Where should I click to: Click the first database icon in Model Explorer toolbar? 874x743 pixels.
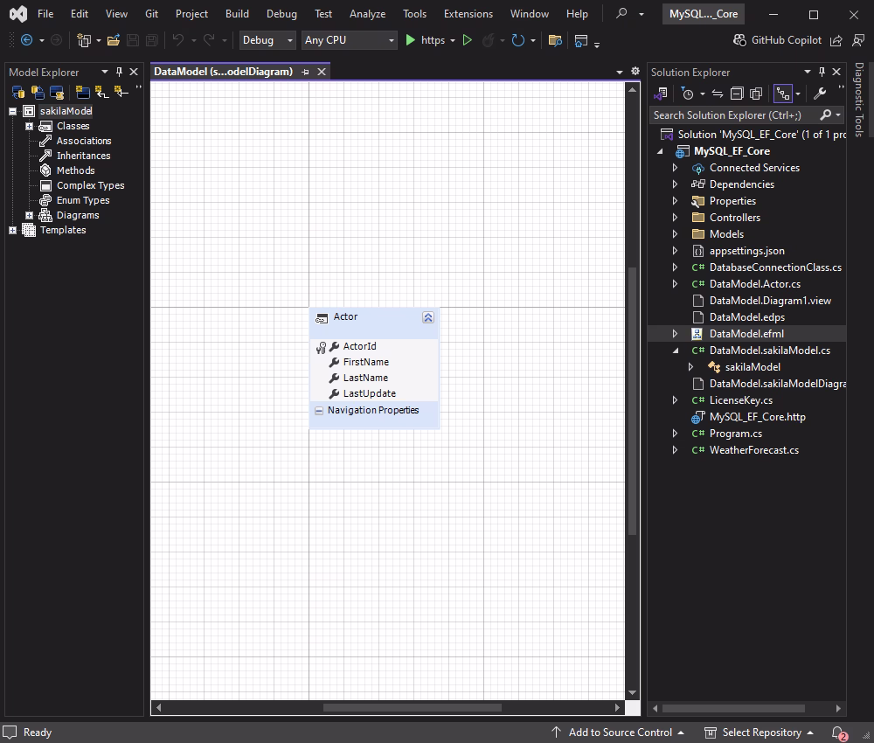pyautogui.click(x=17, y=92)
